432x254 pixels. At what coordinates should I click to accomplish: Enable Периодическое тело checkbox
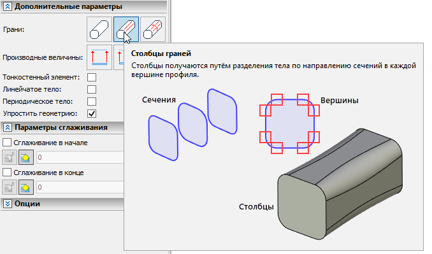click(92, 102)
